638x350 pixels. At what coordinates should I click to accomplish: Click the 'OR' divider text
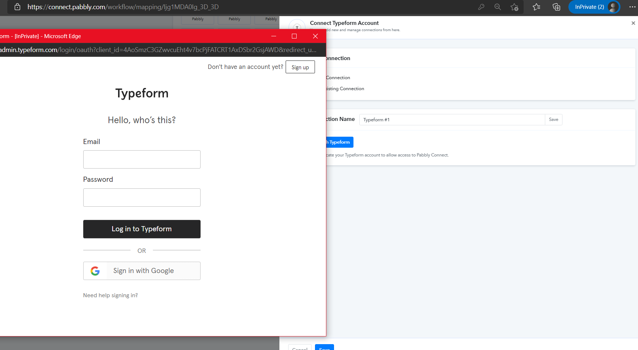(x=142, y=251)
